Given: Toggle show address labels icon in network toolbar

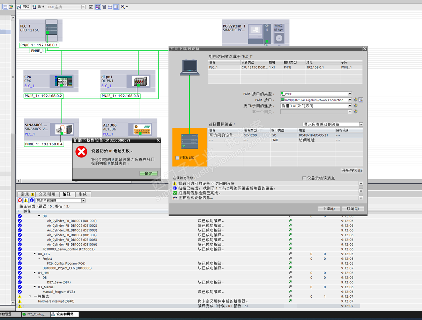Looking at the screenshot, I should [x=98, y=7].
